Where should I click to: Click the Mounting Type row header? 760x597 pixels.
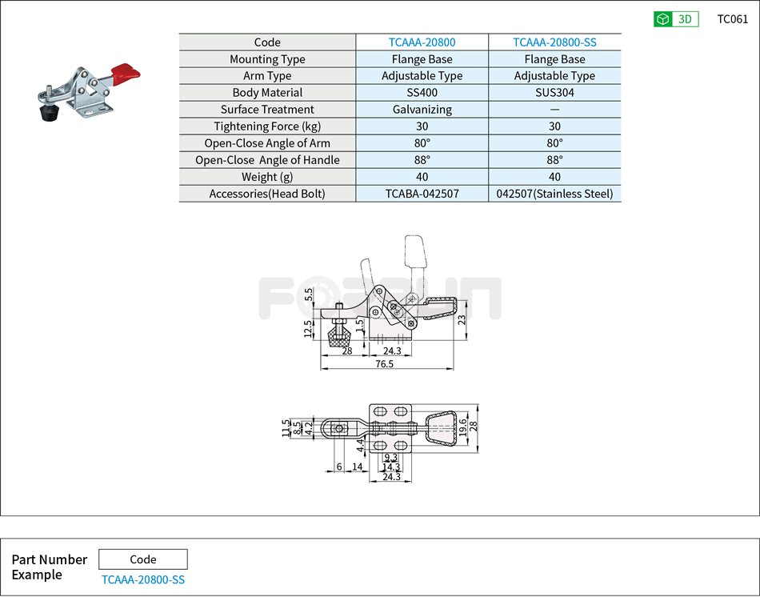click(267, 58)
